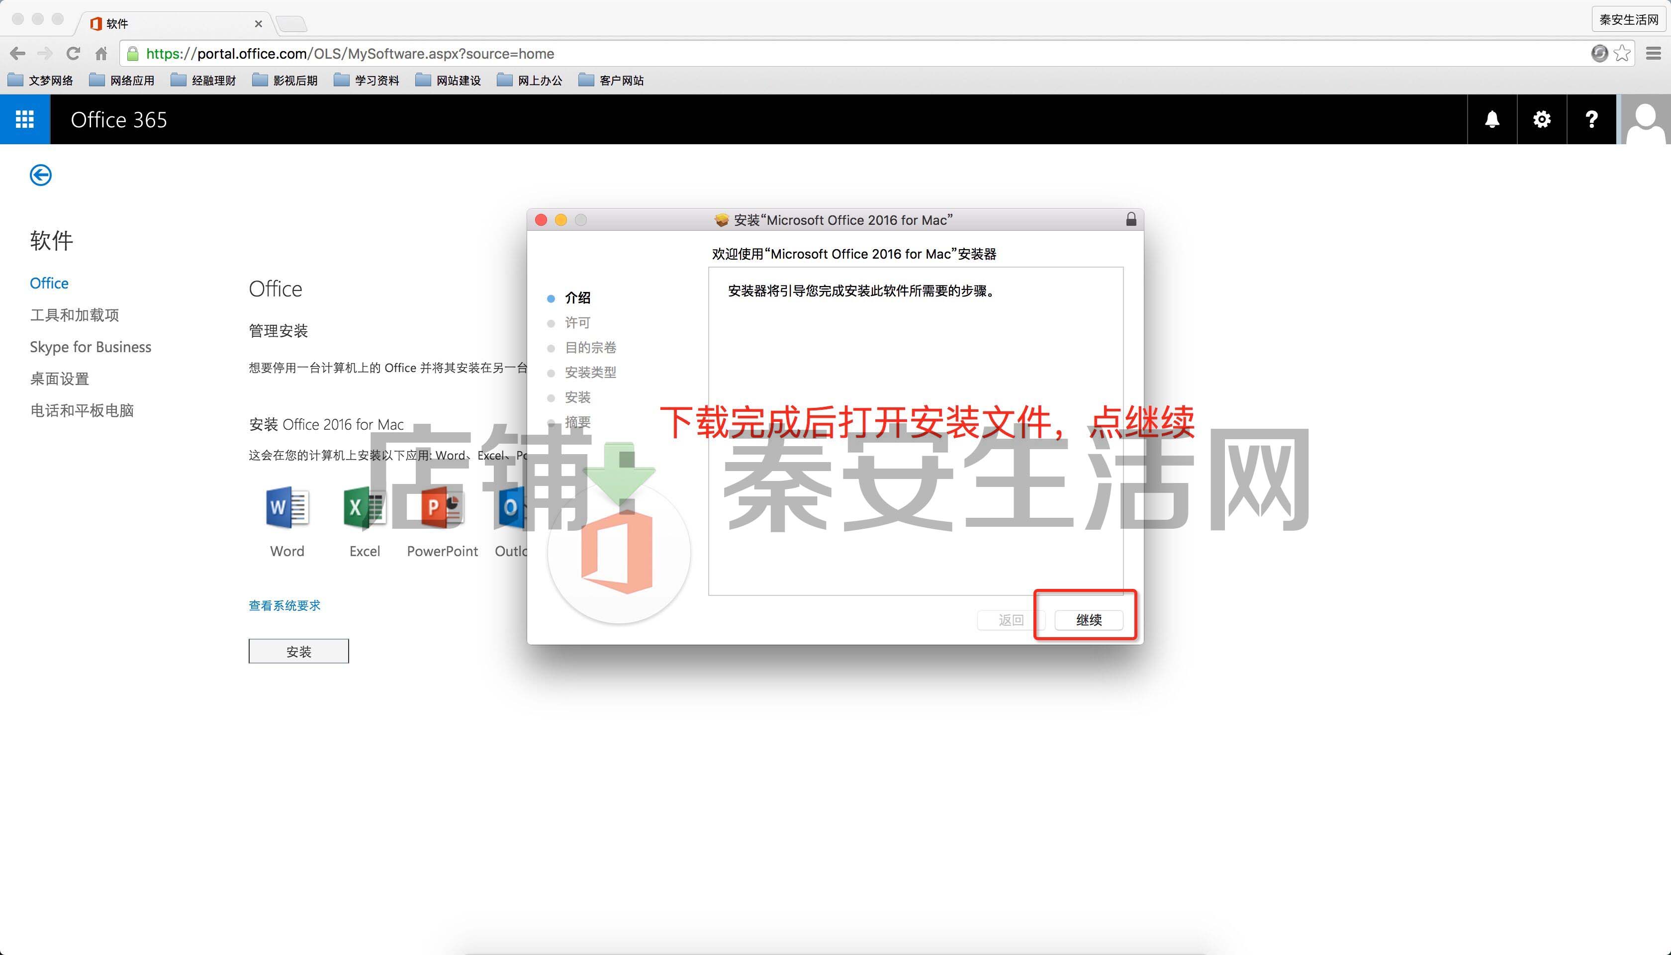Open the 学习资料 bookmark folder
The image size is (1671, 955).
367,80
